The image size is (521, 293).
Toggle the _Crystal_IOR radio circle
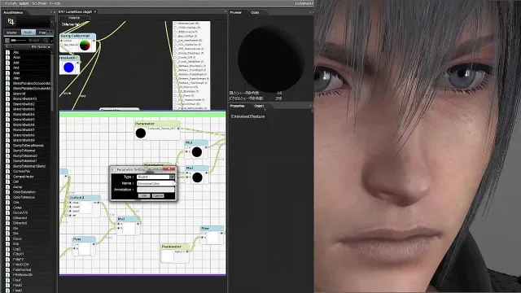(x=175, y=58)
